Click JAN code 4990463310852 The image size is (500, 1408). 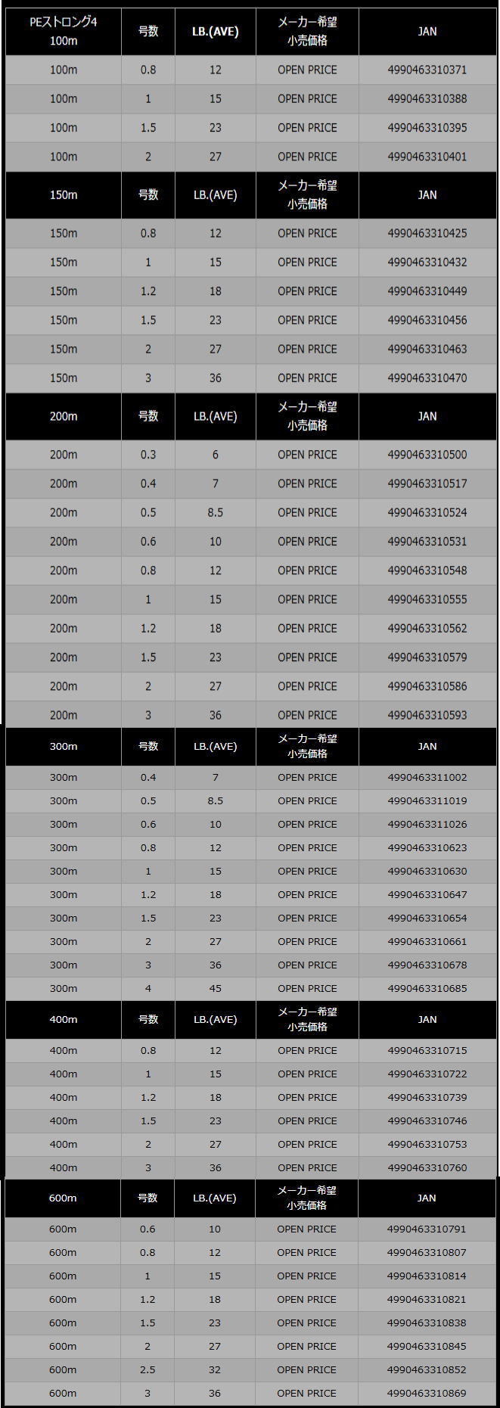[x=426, y=1369]
